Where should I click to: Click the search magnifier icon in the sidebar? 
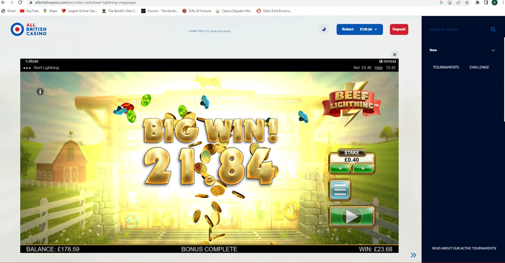click(x=493, y=29)
